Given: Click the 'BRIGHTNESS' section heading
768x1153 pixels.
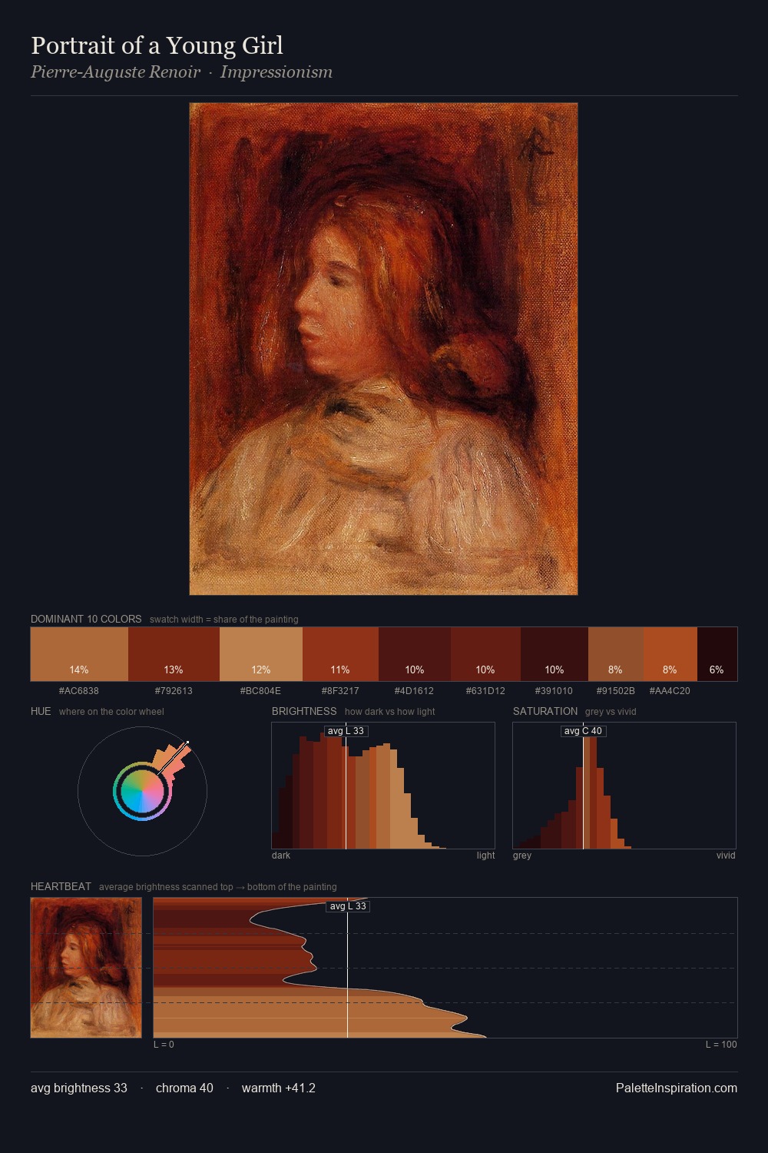Looking at the screenshot, I should (x=304, y=711).
